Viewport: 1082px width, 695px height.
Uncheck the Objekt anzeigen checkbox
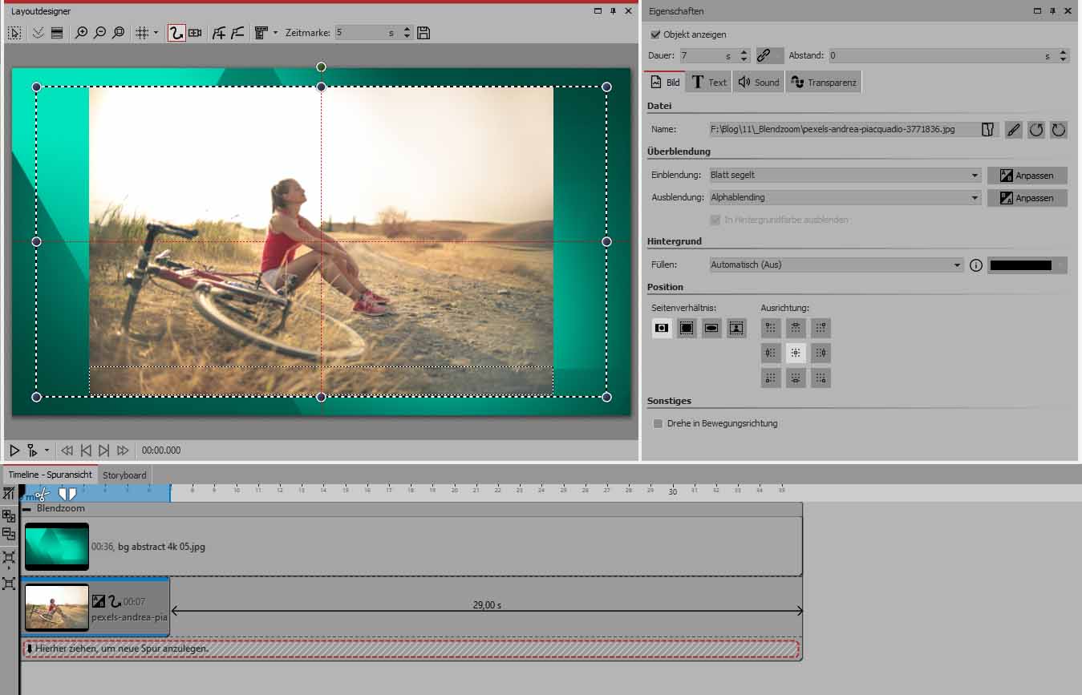[x=656, y=35]
